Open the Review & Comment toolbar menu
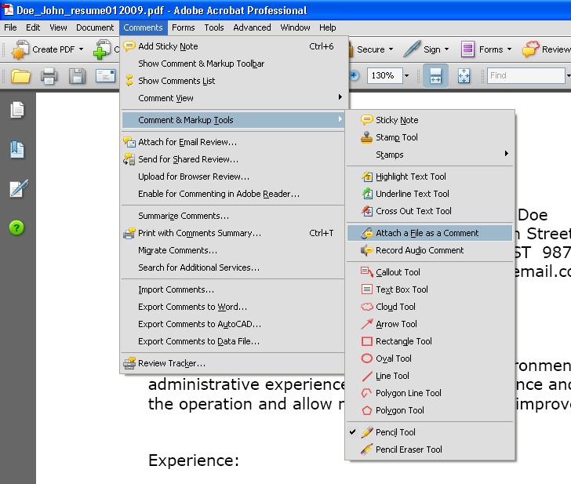Image resolution: width=571 pixels, height=484 pixels. point(546,49)
